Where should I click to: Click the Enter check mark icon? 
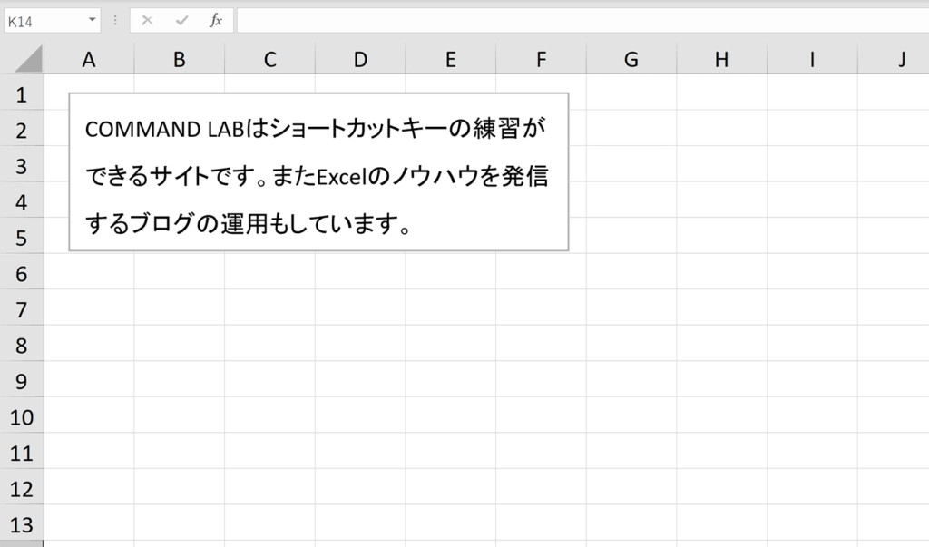(181, 19)
